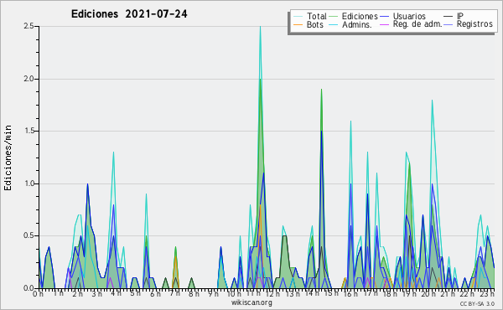
Task: Click the Bots legend orange line
Action: tap(298, 24)
